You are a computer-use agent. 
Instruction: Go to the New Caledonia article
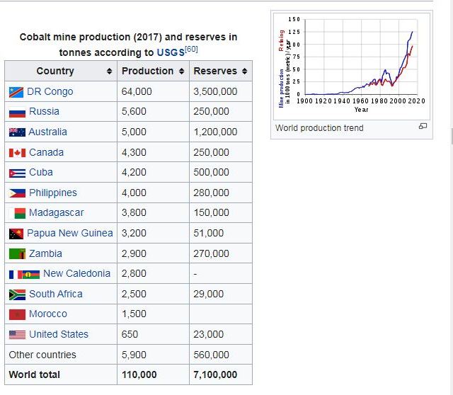(x=76, y=273)
